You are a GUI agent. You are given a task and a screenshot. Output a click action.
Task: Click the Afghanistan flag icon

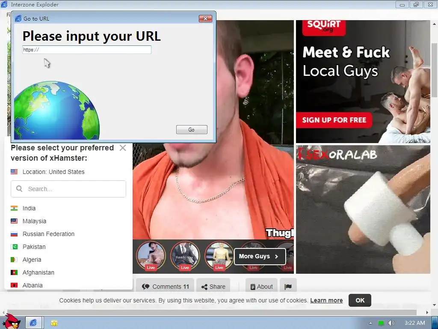click(x=14, y=272)
